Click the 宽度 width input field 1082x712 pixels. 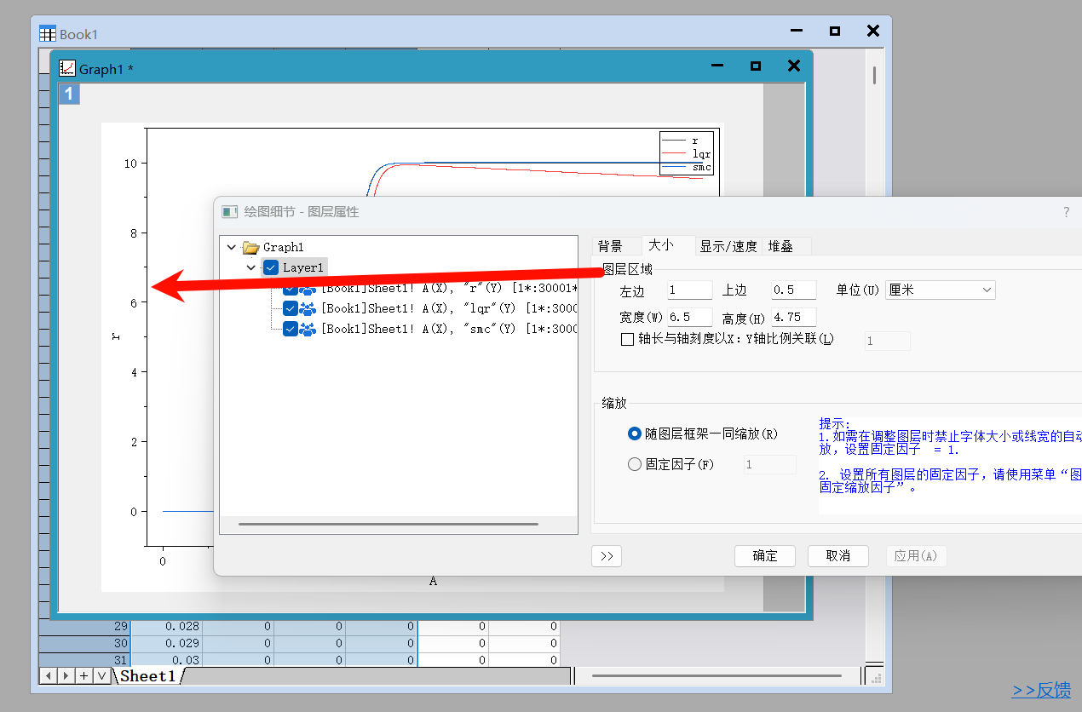[690, 318]
